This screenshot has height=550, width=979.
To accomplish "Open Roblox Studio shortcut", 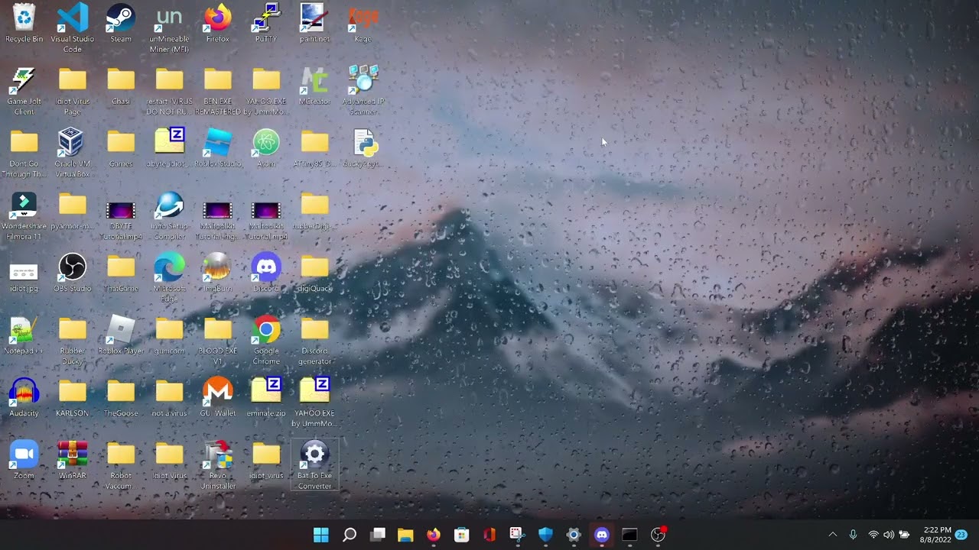I will (218, 149).
